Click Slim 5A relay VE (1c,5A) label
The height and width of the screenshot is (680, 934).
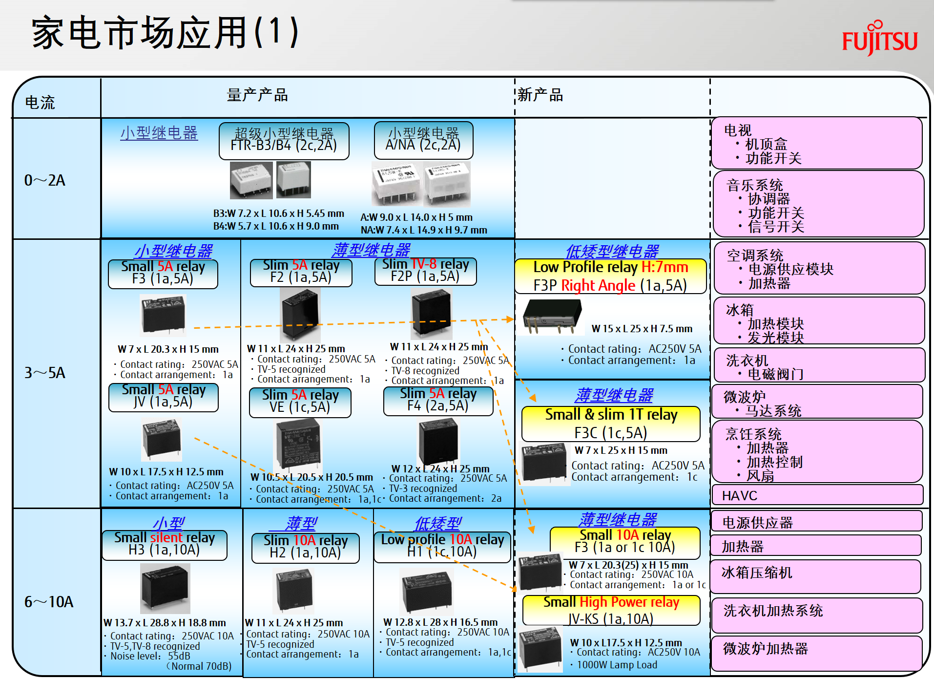[300, 403]
